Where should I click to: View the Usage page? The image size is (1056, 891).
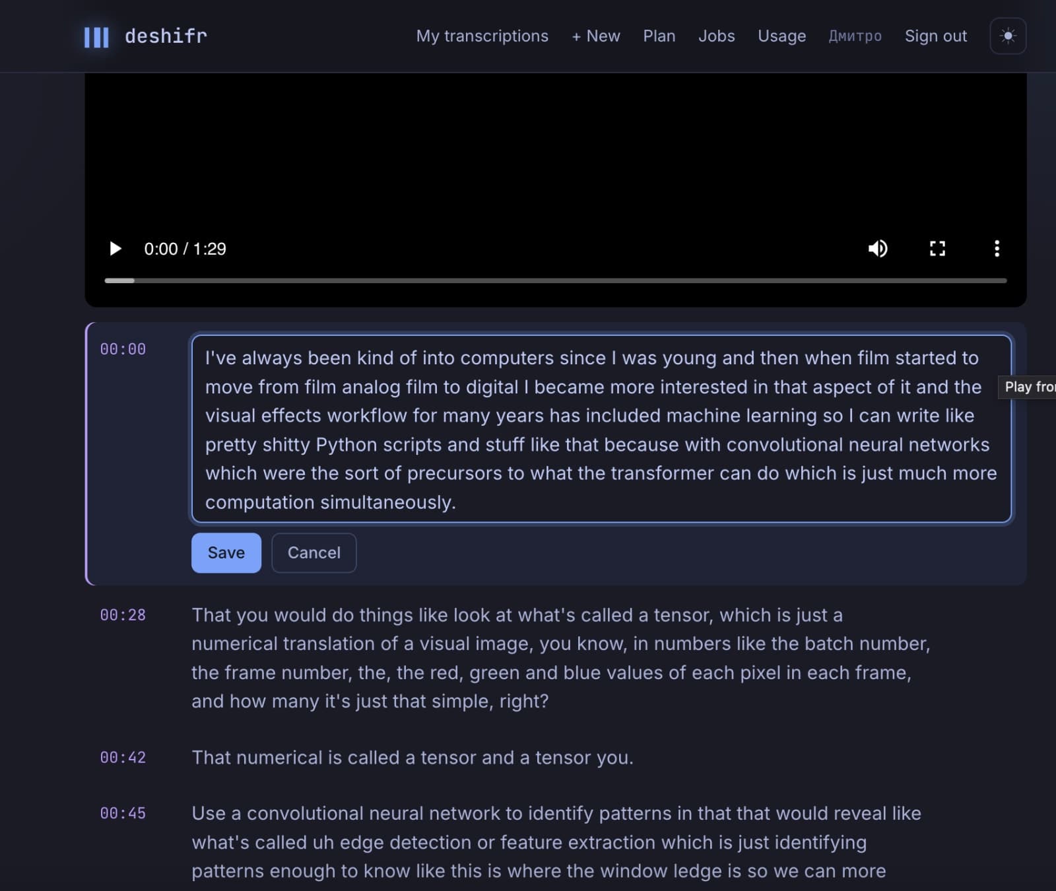coord(782,36)
